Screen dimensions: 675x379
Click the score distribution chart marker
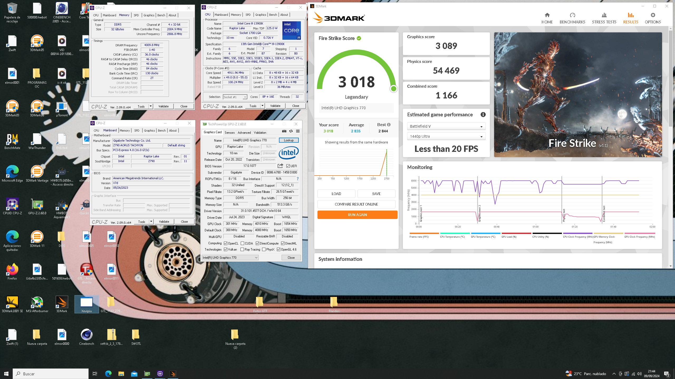(x=387, y=162)
